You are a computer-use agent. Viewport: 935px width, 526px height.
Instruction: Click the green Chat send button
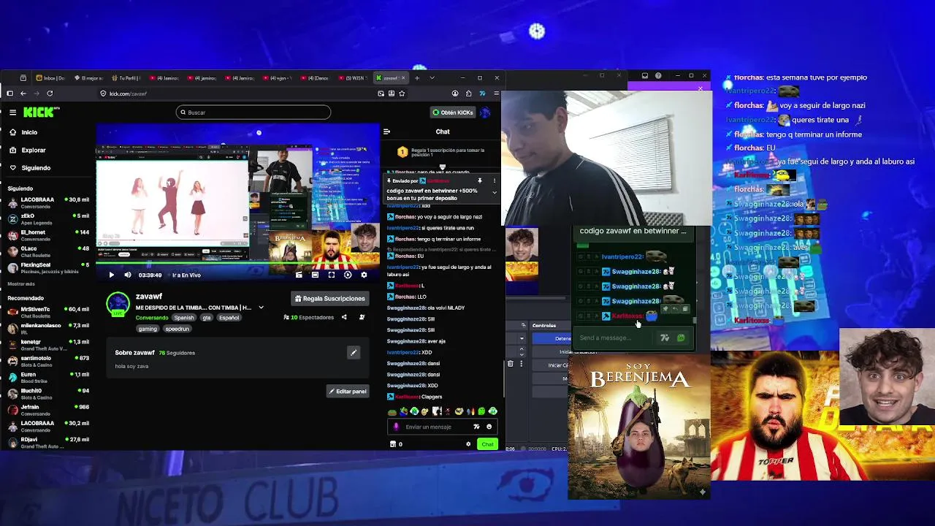pyautogui.click(x=487, y=444)
